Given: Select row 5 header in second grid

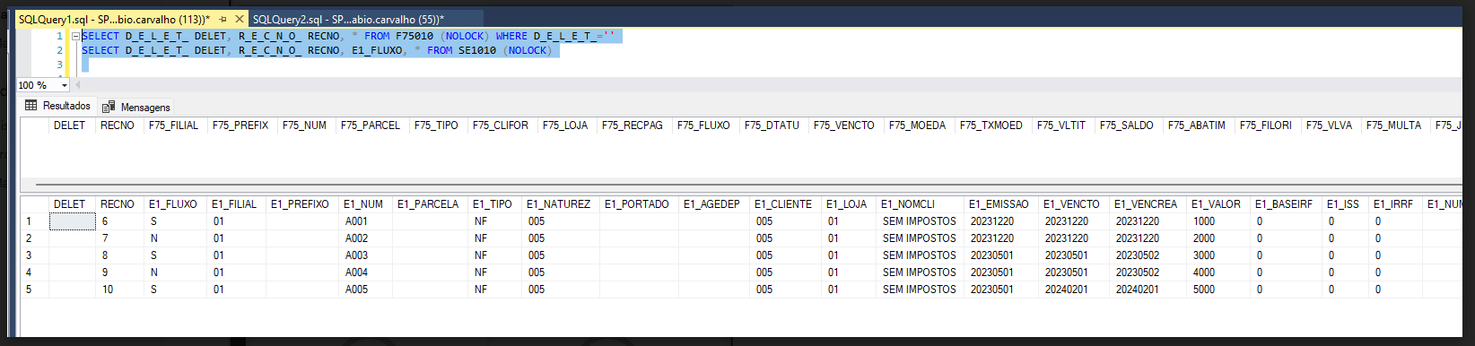Looking at the screenshot, I should pos(34,290).
